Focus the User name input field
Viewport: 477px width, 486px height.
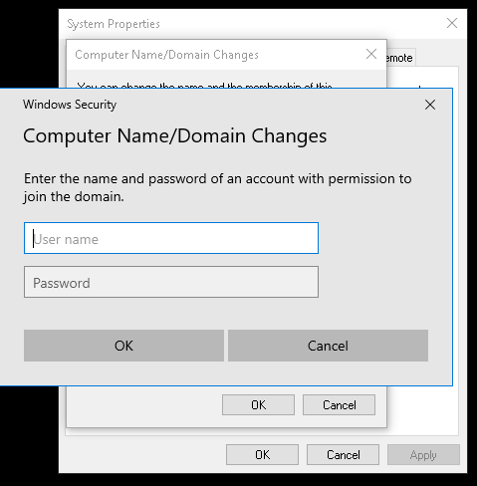(x=171, y=238)
